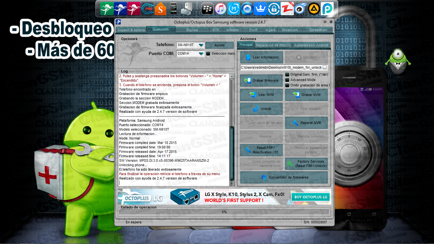434x244 pixels.
Task: Click log line 'Modelo seleccionado: SM-N910T'
Action: tap(144, 129)
